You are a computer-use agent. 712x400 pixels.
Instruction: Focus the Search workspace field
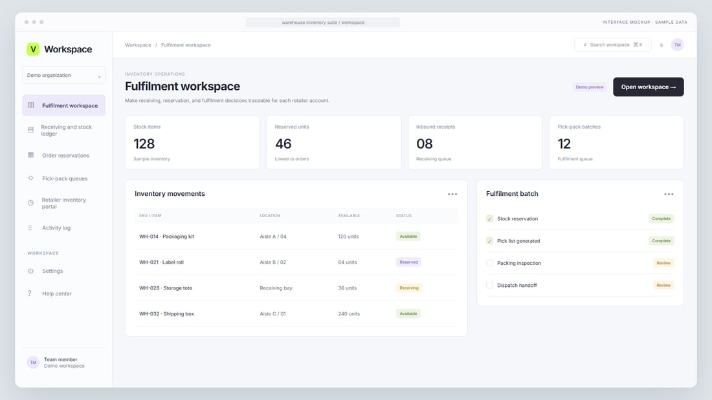(612, 45)
